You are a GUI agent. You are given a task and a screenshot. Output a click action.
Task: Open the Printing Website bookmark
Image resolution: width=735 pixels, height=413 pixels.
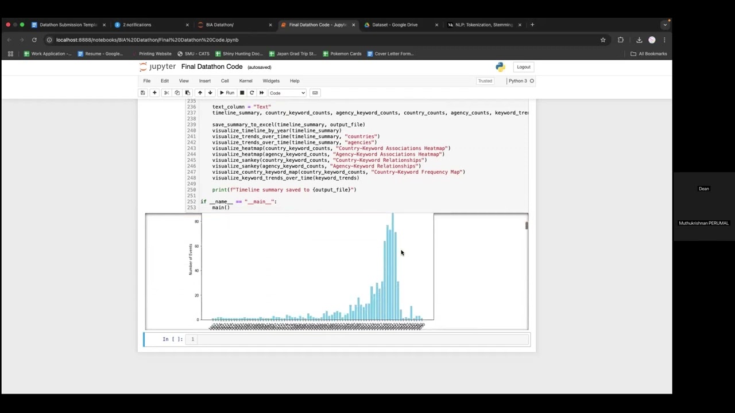(x=151, y=54)
